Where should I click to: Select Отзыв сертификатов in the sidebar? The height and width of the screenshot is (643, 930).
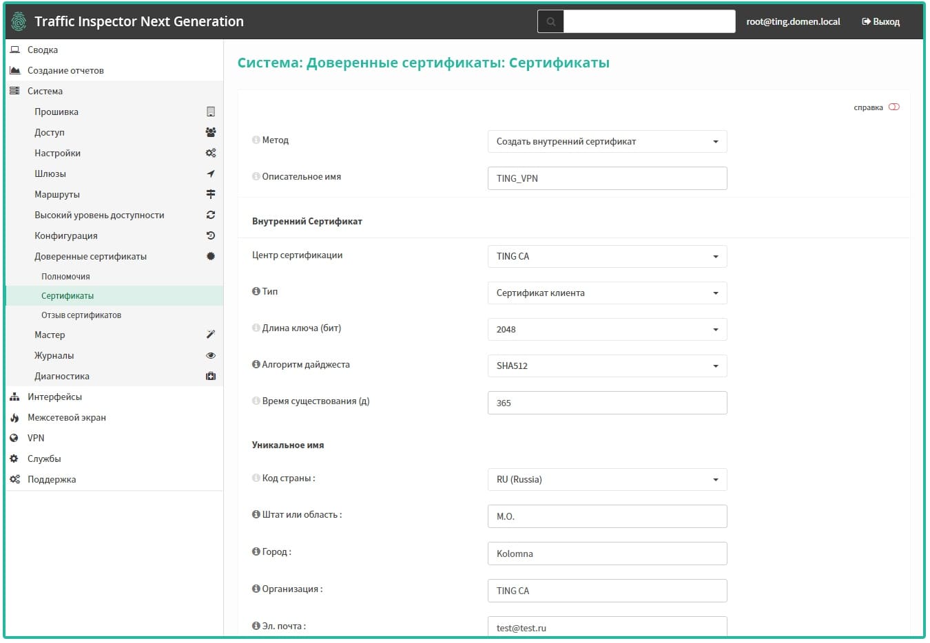coord(81,315)
